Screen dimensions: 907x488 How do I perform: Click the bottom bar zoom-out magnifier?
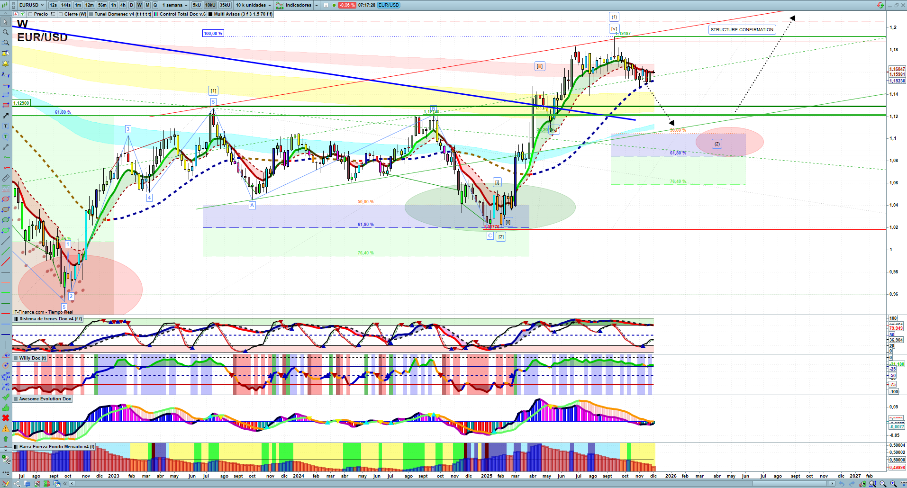[x=883, y=484]
